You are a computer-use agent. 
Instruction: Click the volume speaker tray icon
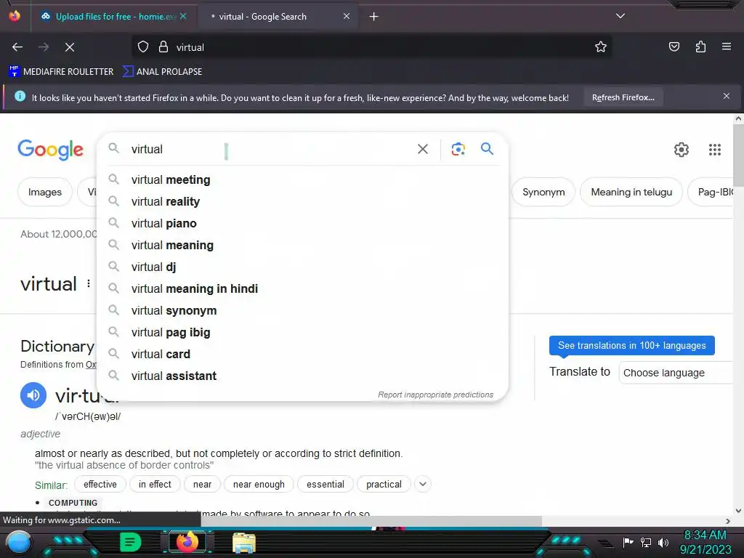pyautogui.click(x=663, y=542)
